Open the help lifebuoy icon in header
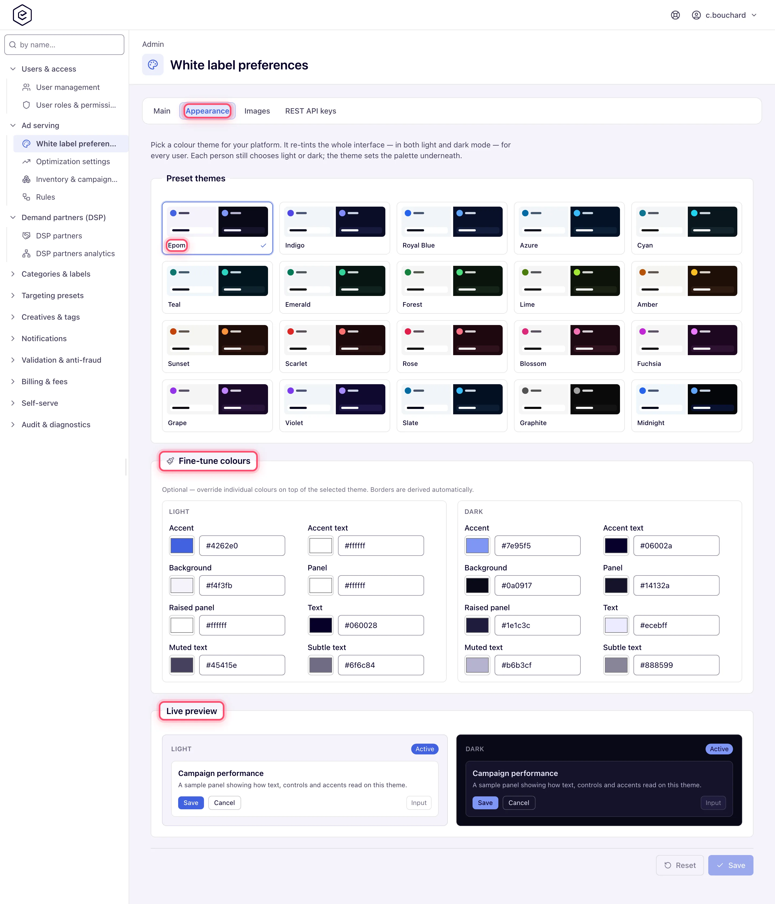This screenshot has height=904, width=775. (675, 15)
